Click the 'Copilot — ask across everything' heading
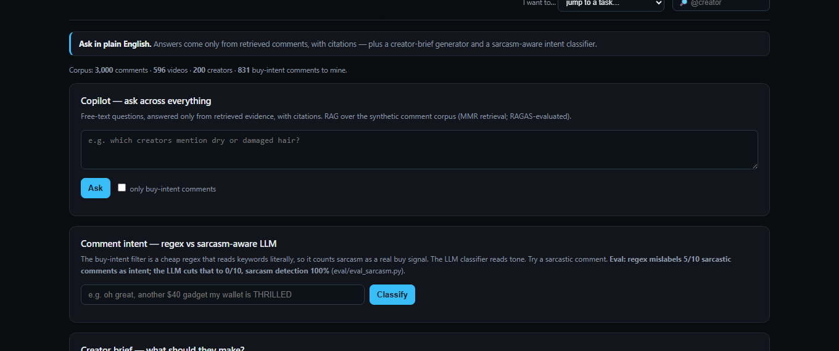The width and height of the screenshot is (839, 351). pyautogui.click(x=146, y=101)
